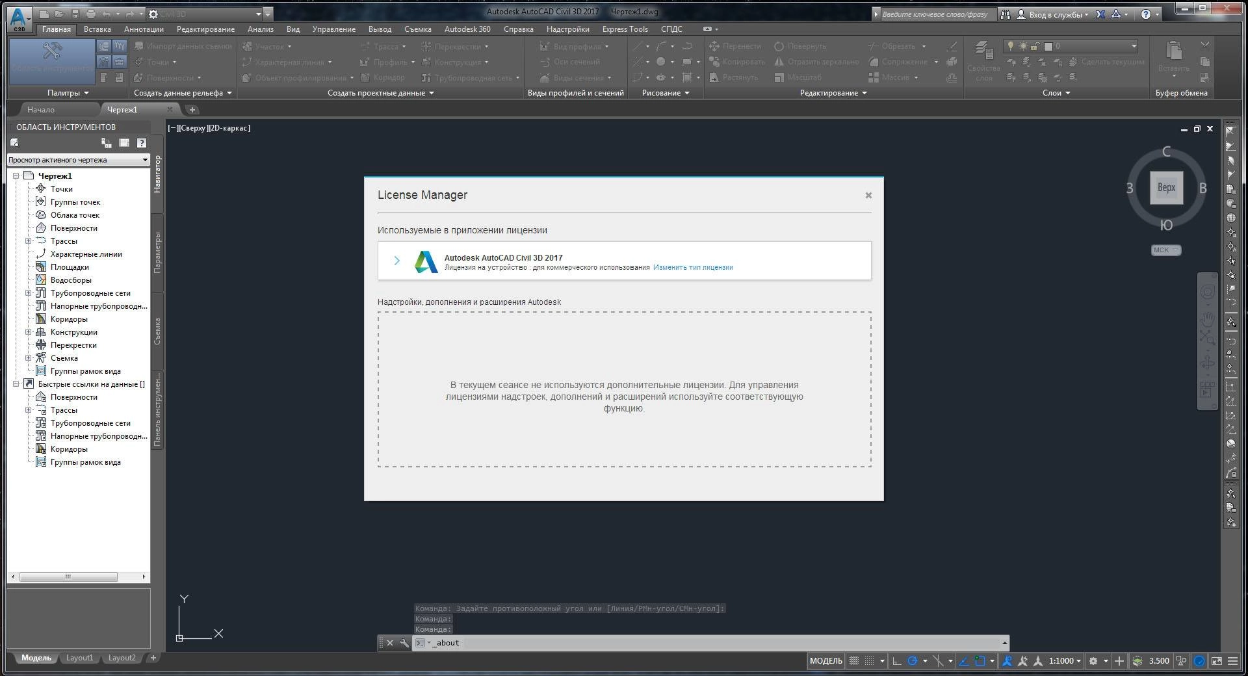The height and width of the screenshot is (676, 1248).
Task: Click Вход в службы sign-in button
Action: (x=1053, y=14)
